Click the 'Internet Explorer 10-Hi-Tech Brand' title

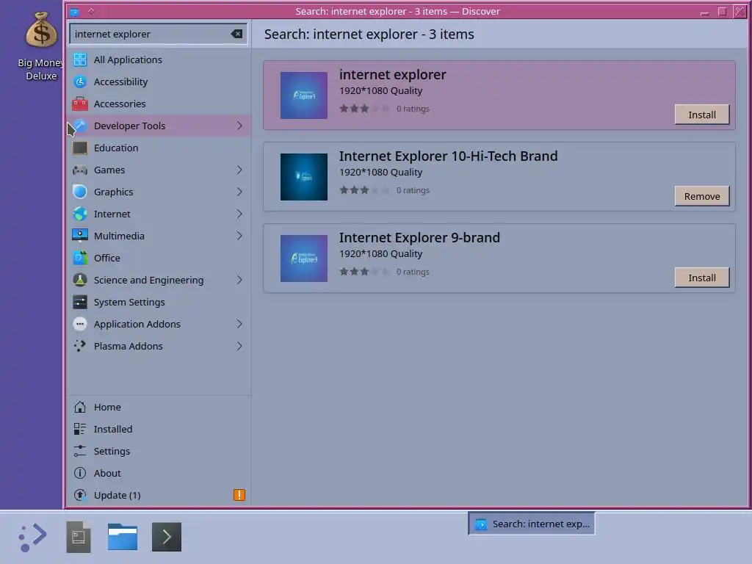(x=448, y=156)
